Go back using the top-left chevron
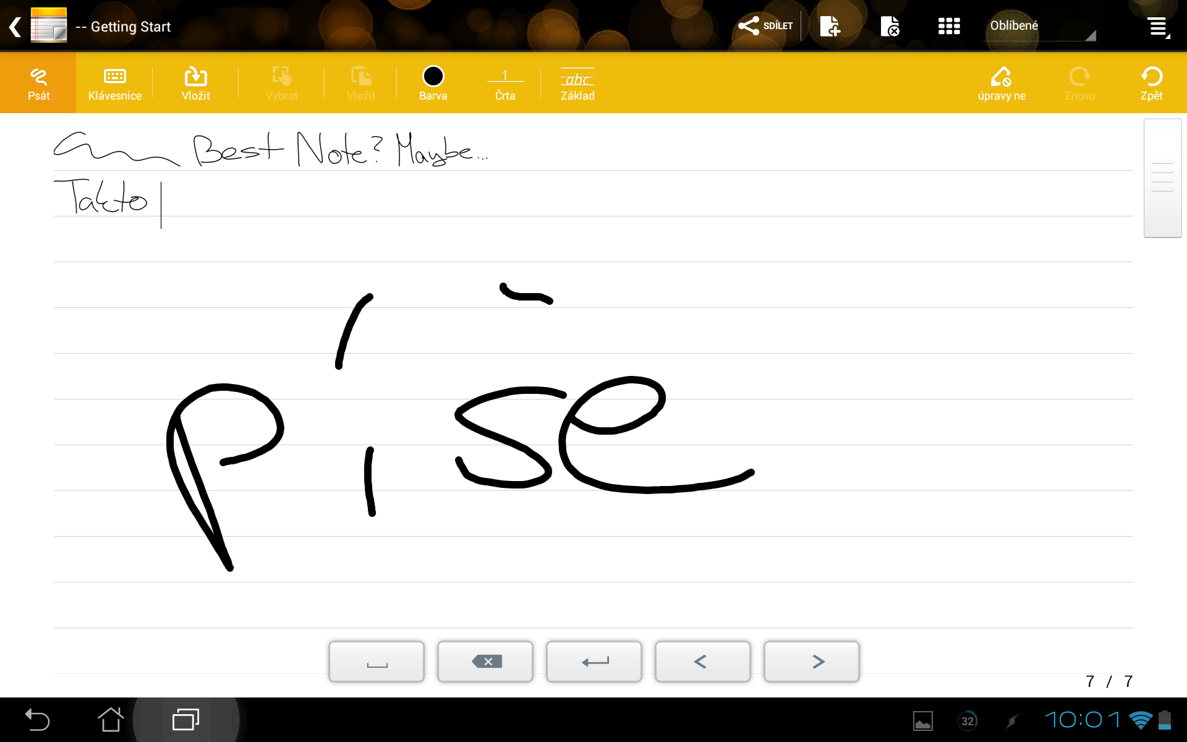The width and height of the screenshot is (1187, 742). tap(15, 27)
